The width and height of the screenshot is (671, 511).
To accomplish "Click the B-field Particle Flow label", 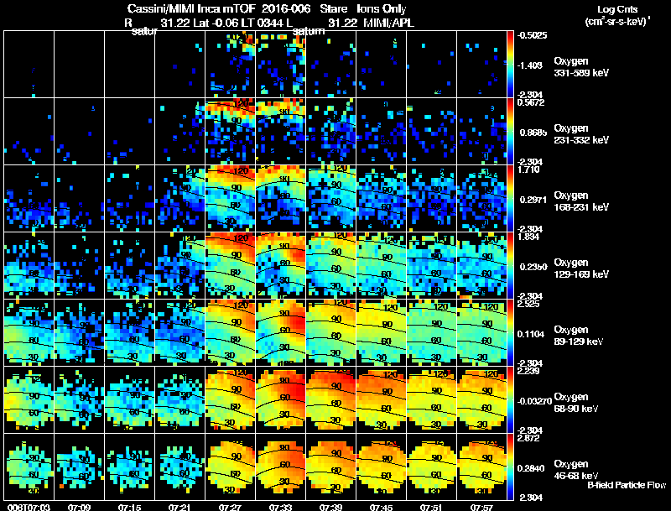I will click(x=627, y=485).
